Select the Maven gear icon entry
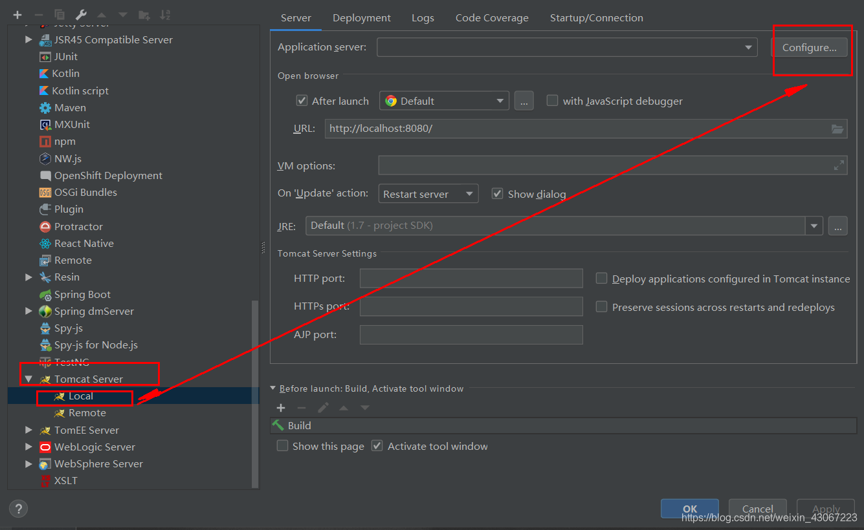This screenshot has width=864, height=530. pos(45,108)
